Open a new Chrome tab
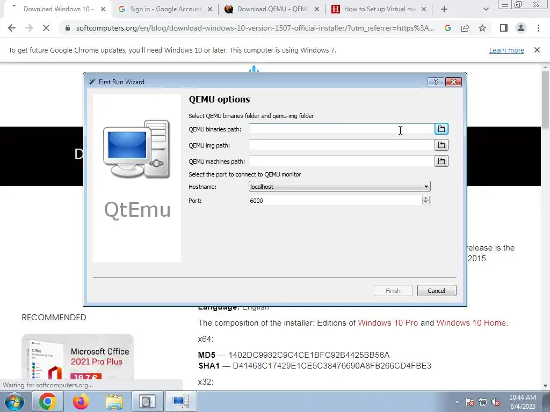 click(444, 10)
